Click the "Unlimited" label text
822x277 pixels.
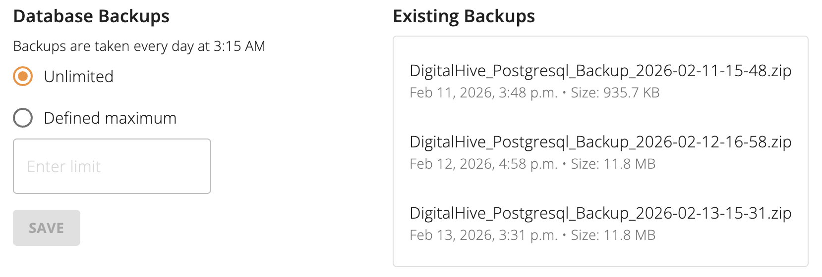click(78, 77)
